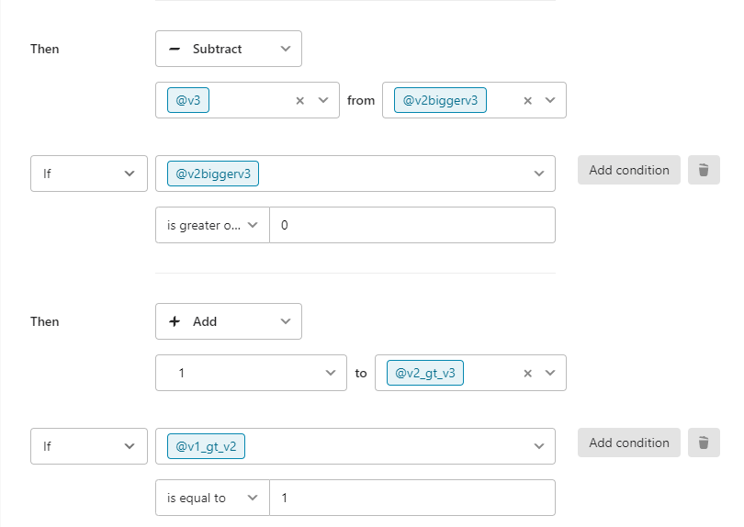
Task: Delete the @v1_gt_v2 condition using the trash icon
Action: (x=704, y=443)
